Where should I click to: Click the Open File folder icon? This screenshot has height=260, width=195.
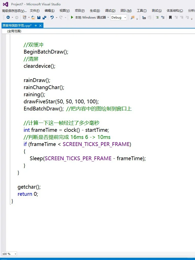pyautogui.click(x=33, y=18)
